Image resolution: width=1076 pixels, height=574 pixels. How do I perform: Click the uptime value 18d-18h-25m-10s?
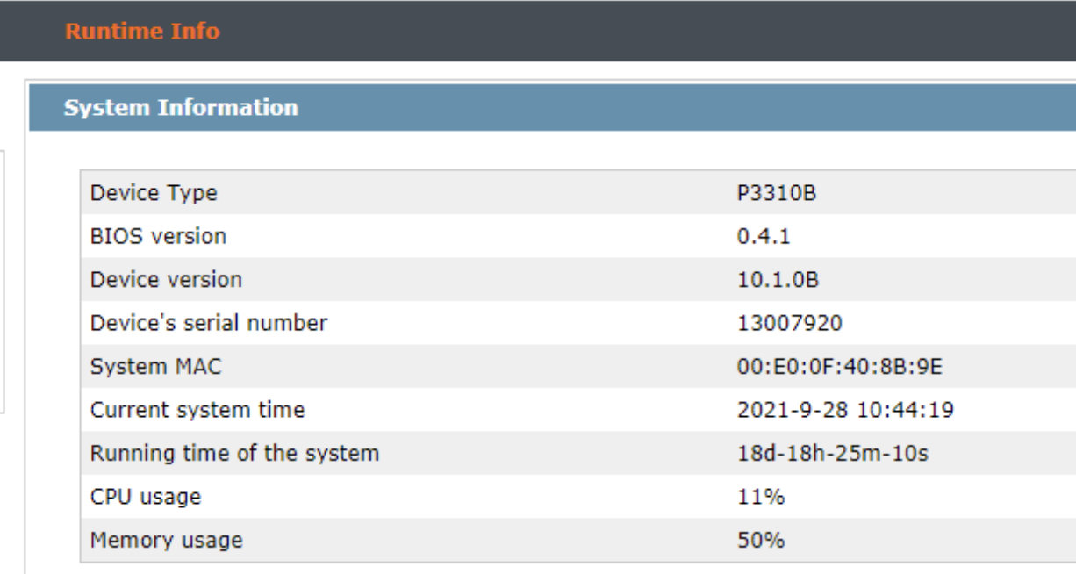(833, 454)
